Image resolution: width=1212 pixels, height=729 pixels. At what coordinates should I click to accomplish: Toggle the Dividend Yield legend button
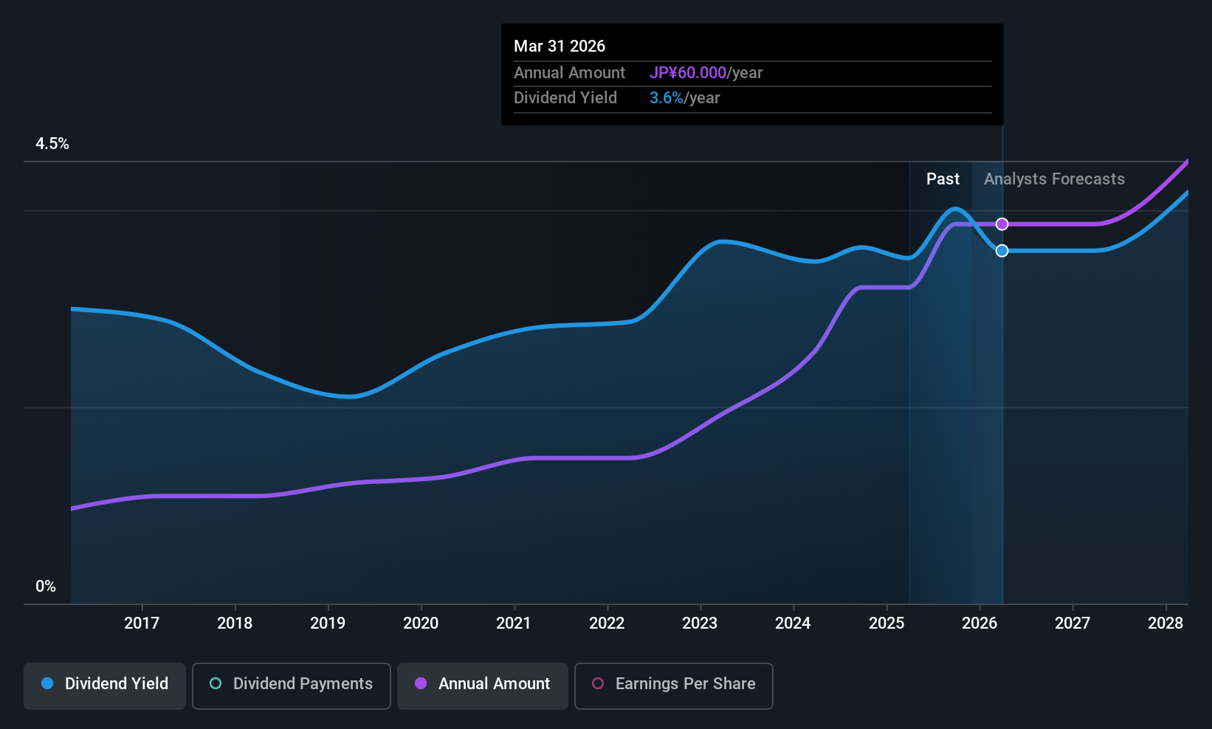105,685
